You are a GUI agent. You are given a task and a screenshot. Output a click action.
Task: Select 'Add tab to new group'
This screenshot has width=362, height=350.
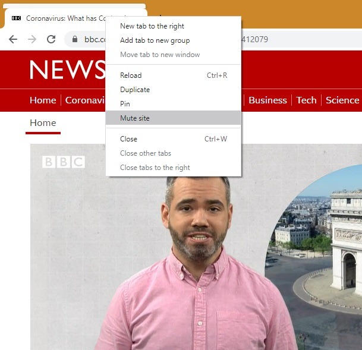[x=155, y=40]
